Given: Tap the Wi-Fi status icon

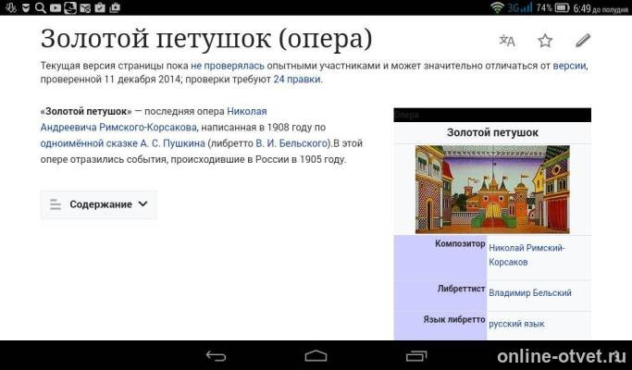Looking at the screenshot, I should click(x=498, y=7).
